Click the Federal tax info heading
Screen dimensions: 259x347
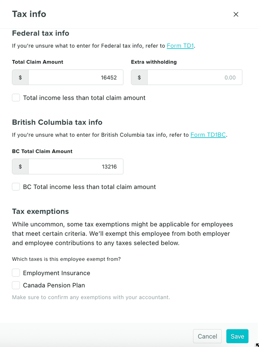click(41, 33)
